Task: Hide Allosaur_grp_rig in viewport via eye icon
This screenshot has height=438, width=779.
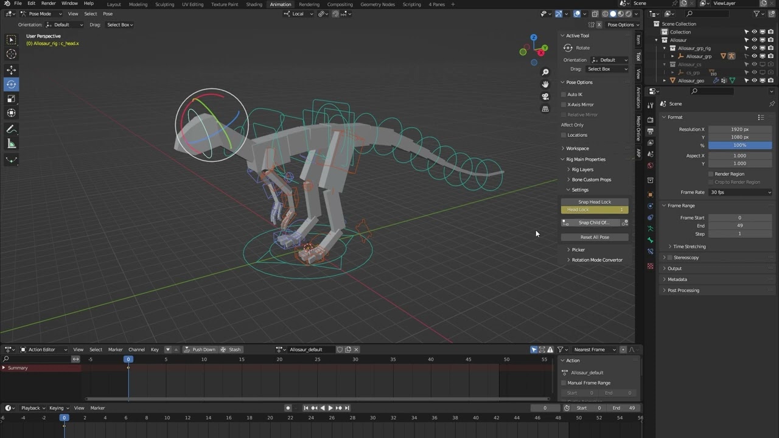Action: [x=754, y=48]
